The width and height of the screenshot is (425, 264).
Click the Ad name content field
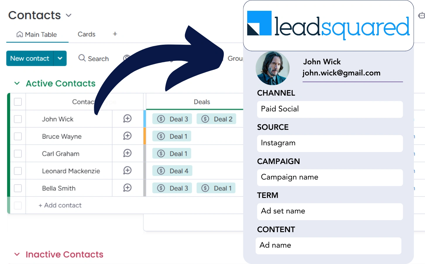[328, 246]
